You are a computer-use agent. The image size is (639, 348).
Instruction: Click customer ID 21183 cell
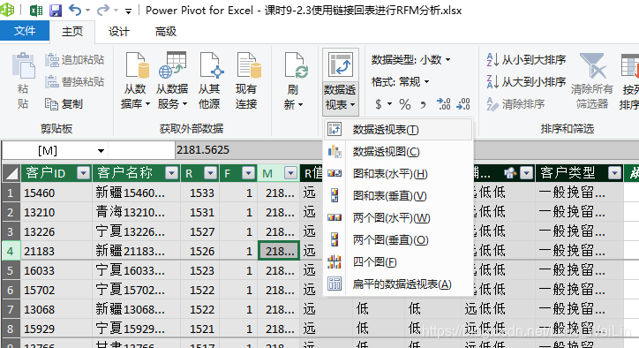pos(56,251)
